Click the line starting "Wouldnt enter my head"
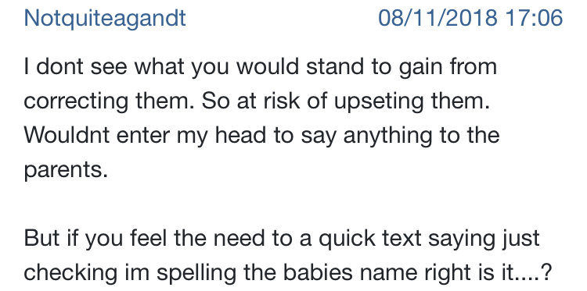587x291 pixels. 261,136
